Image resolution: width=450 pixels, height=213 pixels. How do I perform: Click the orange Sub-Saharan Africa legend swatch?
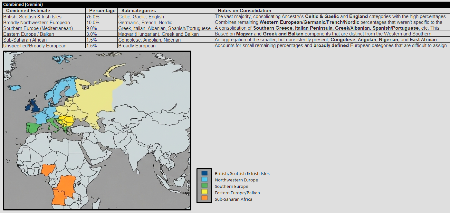coord(204,199)
